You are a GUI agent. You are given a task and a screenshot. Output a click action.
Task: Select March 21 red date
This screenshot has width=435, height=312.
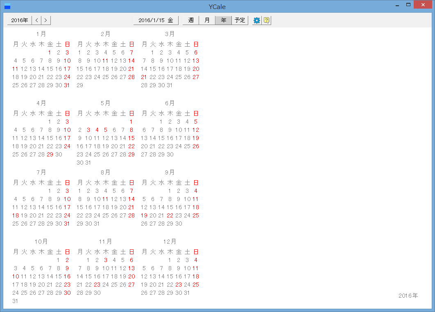point(144,77)
